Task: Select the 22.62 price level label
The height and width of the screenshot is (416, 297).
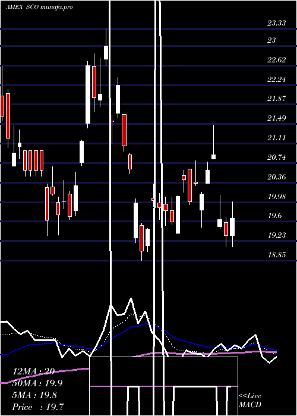Action: (x=276, y=59)
